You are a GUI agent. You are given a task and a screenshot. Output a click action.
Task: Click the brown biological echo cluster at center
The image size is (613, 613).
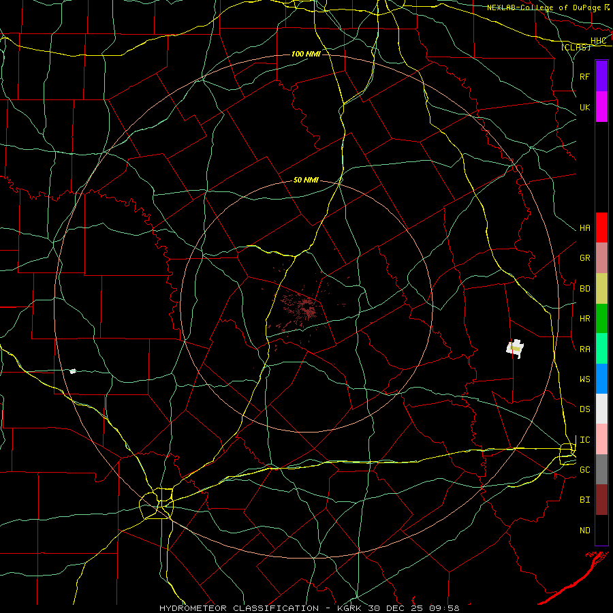(x=301, y=309)
